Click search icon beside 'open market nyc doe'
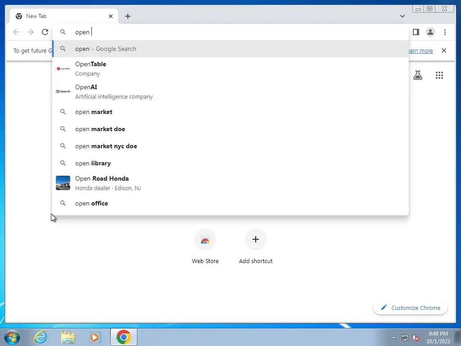 (x=63, y=146)
